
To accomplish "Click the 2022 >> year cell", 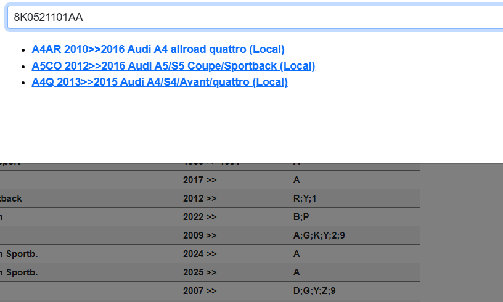I will (200, 217).
